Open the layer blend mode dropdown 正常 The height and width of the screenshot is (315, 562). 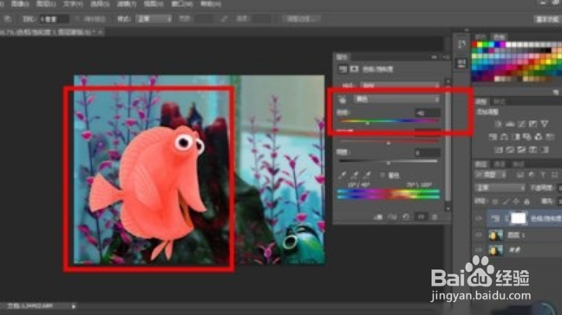[x=500, y=188]
